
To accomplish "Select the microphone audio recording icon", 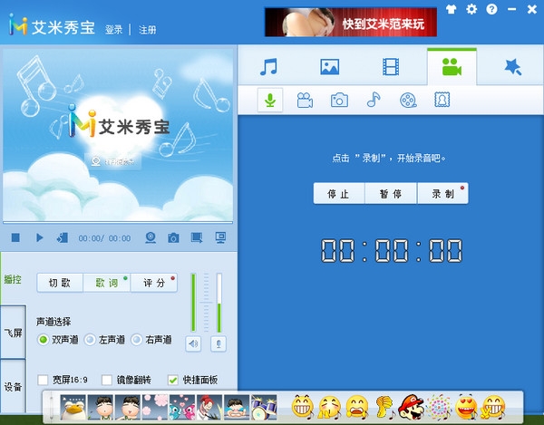I will [x=269, y=100].
